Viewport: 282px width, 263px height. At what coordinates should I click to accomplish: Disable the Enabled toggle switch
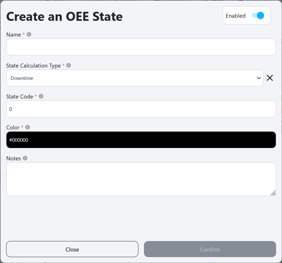click(258, 15)
